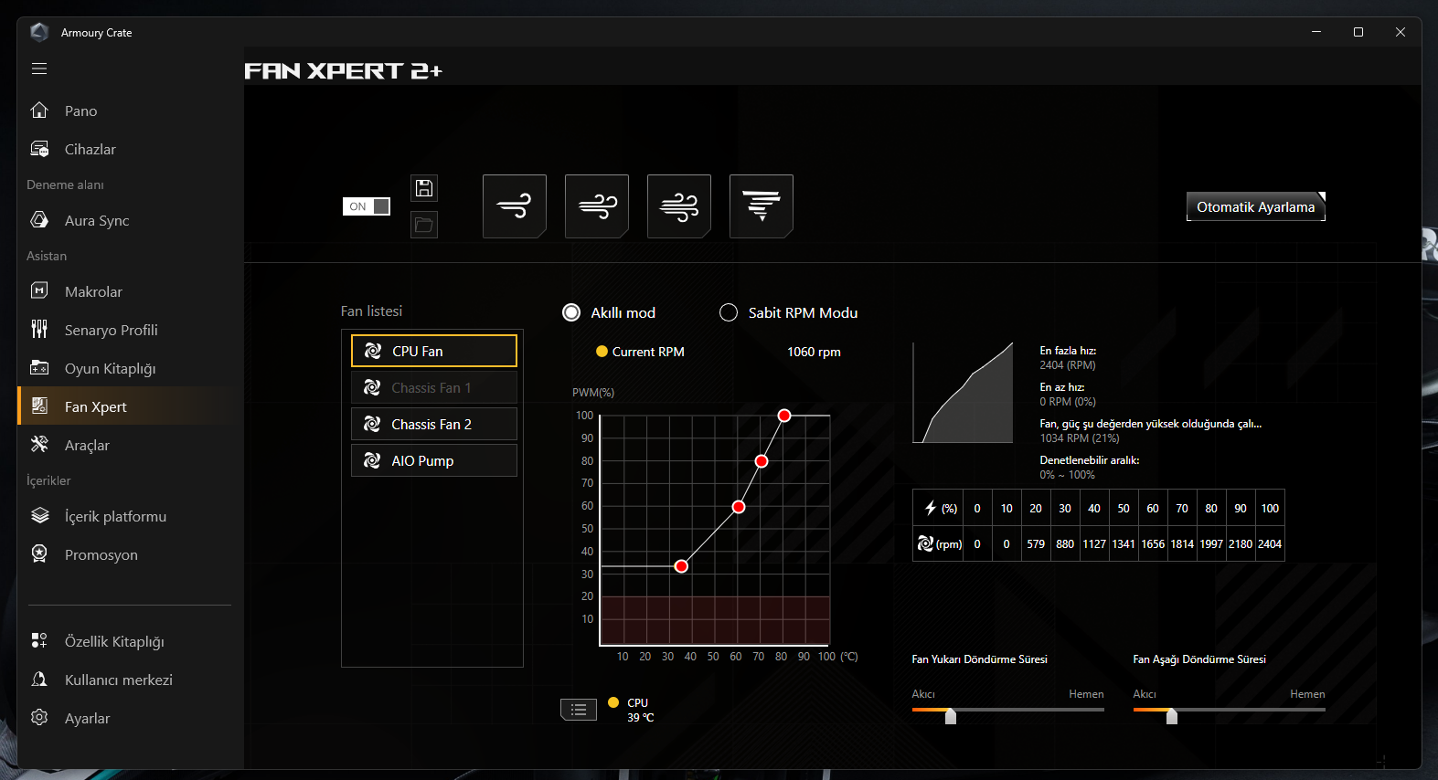1438x780 pixels.
Task: Open Ayarlar settings in the sidebar
Action: click(x=131, y=718)
